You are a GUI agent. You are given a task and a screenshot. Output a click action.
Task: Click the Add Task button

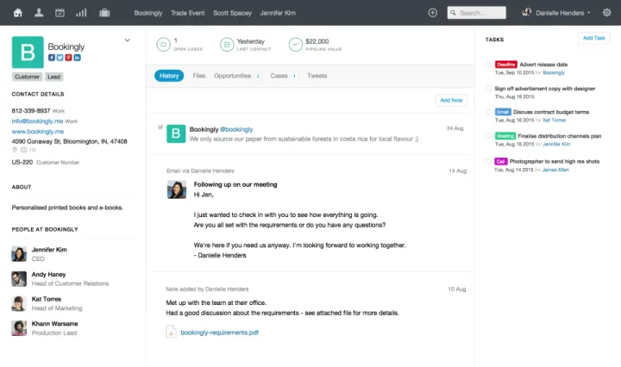[594, 38]
